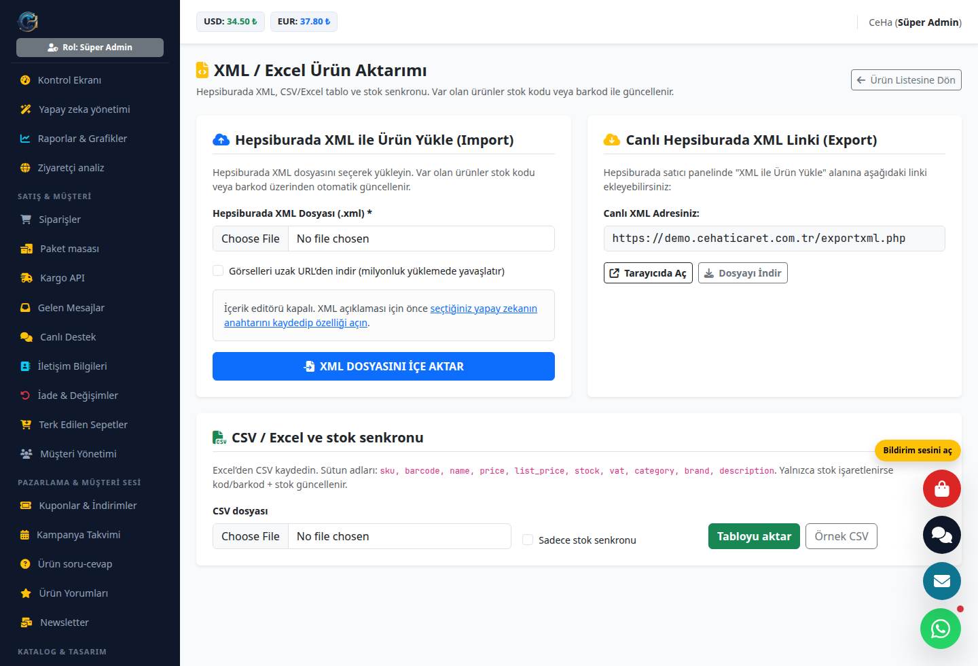This screenshot has width=978, height=666.
Task: Click the CeHa (Süper Admin) user label
Action: point(915,22)
